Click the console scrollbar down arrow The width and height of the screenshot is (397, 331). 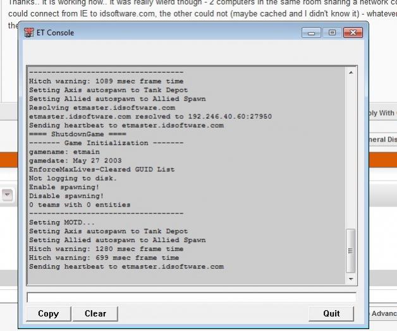[351, 279]
